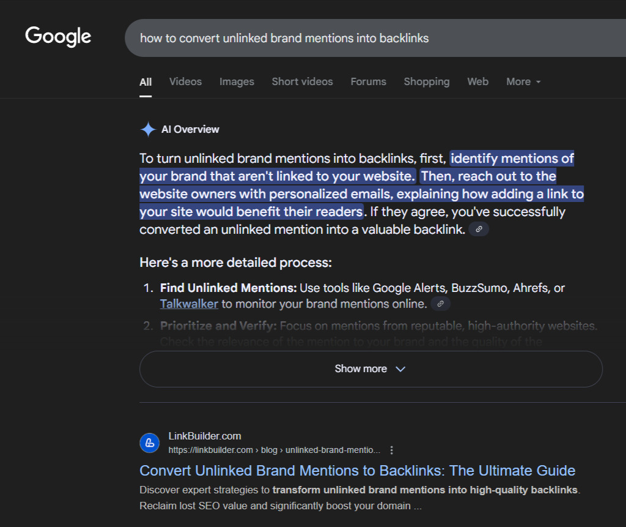
Task: Select the All tab
Action: (145, 82)
